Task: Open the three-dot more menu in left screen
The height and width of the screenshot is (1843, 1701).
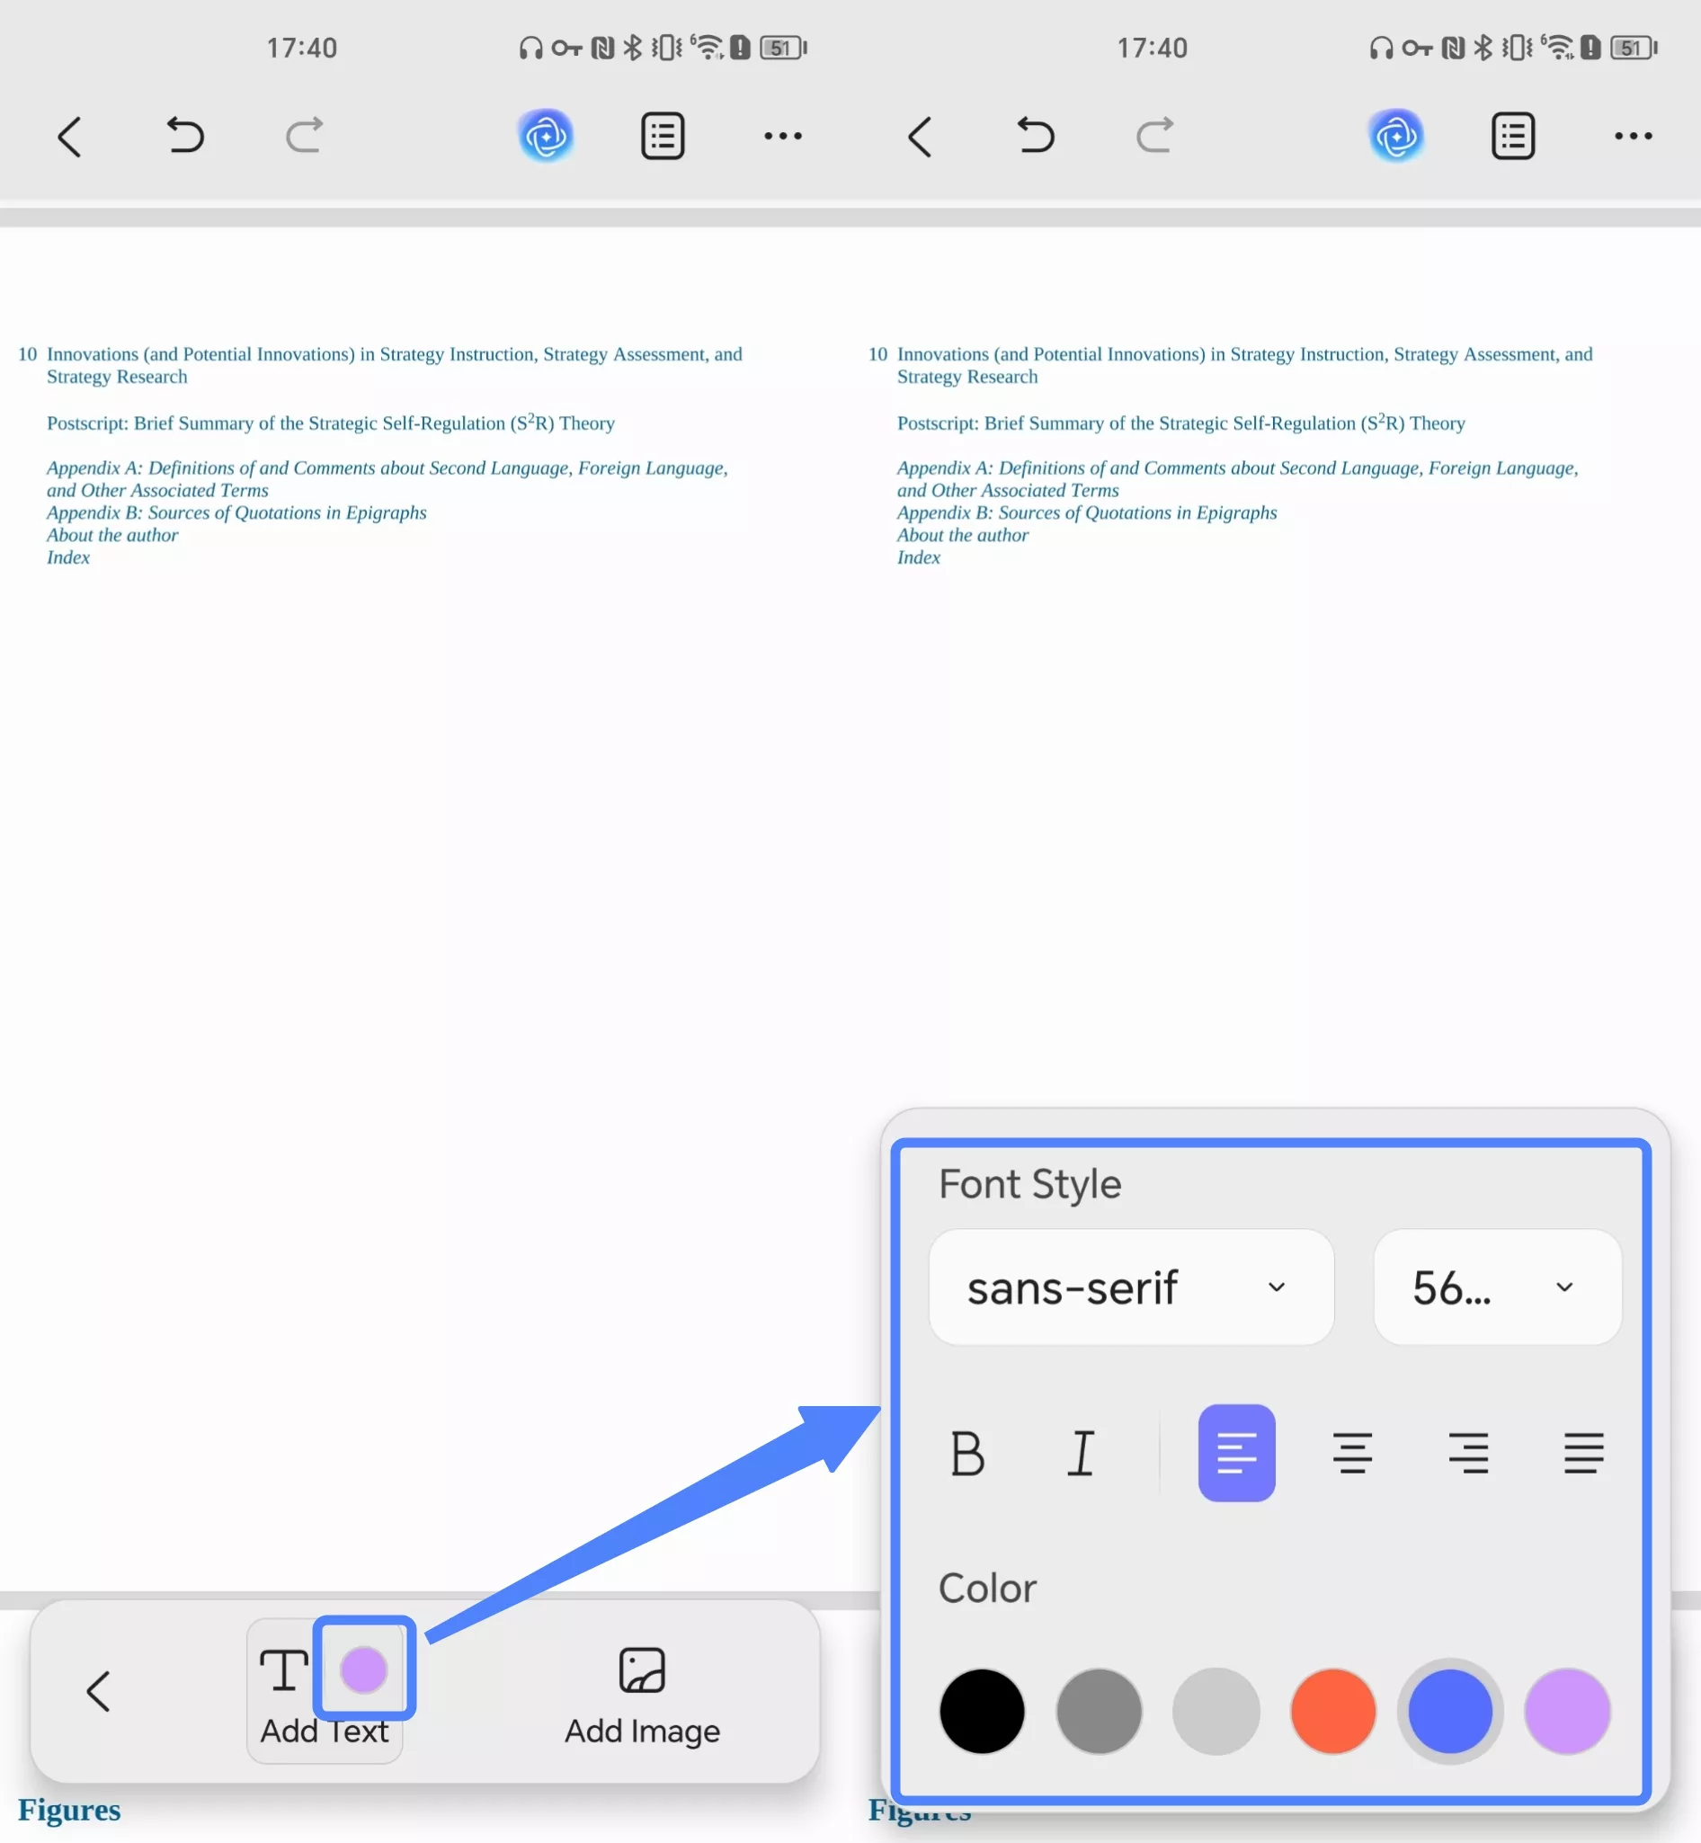Action: click(x=782, y=137)
